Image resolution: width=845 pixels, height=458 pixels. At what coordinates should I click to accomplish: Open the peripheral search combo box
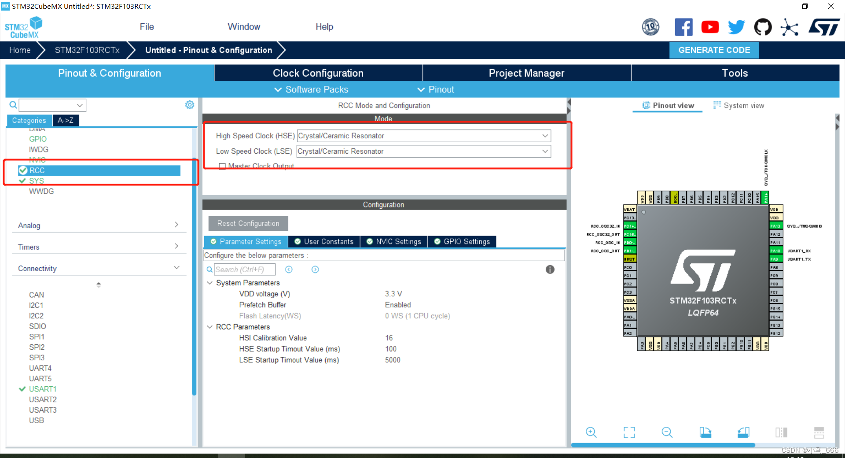tap(52, 105)
